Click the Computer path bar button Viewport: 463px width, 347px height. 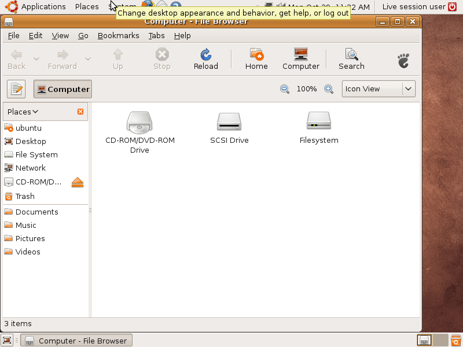[x=63, y=89]
